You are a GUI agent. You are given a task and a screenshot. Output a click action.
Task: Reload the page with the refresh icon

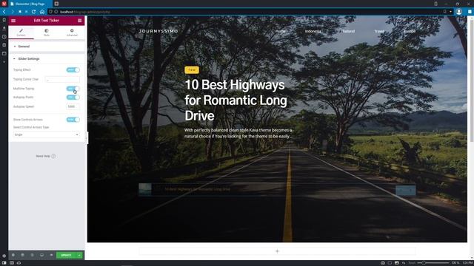34,12
